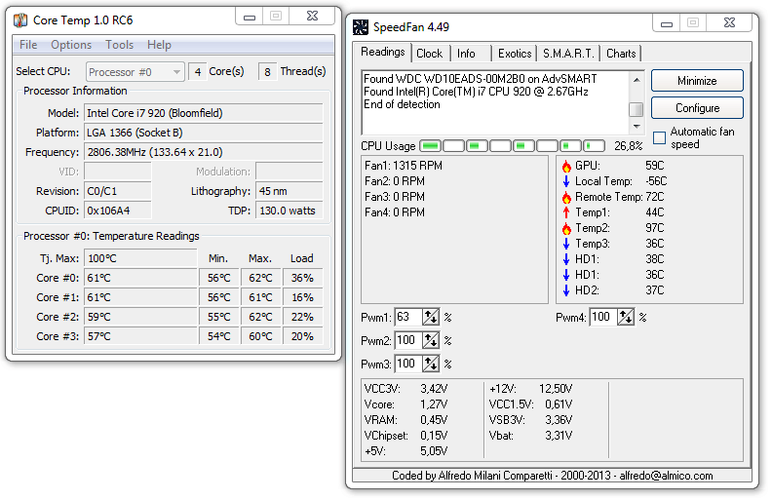Enable the Automatic fan speed checkbox
Screen dimensions: 772x500
point(659,137)
